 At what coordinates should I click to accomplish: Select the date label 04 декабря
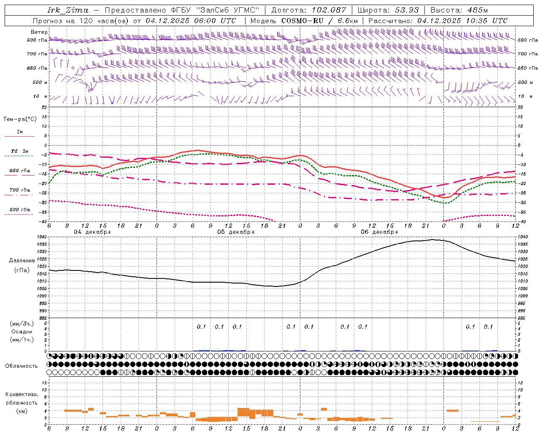pos(92,232)
